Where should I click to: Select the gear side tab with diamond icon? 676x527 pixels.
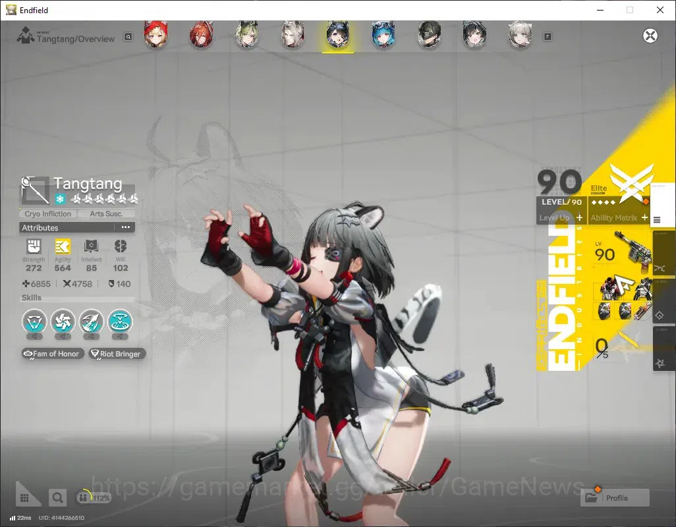(x=664, y=301)
